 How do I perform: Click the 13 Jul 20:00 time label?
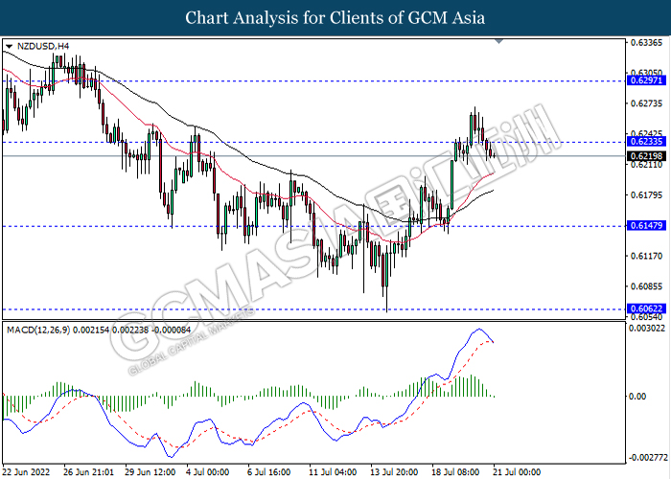pos(395,472)
